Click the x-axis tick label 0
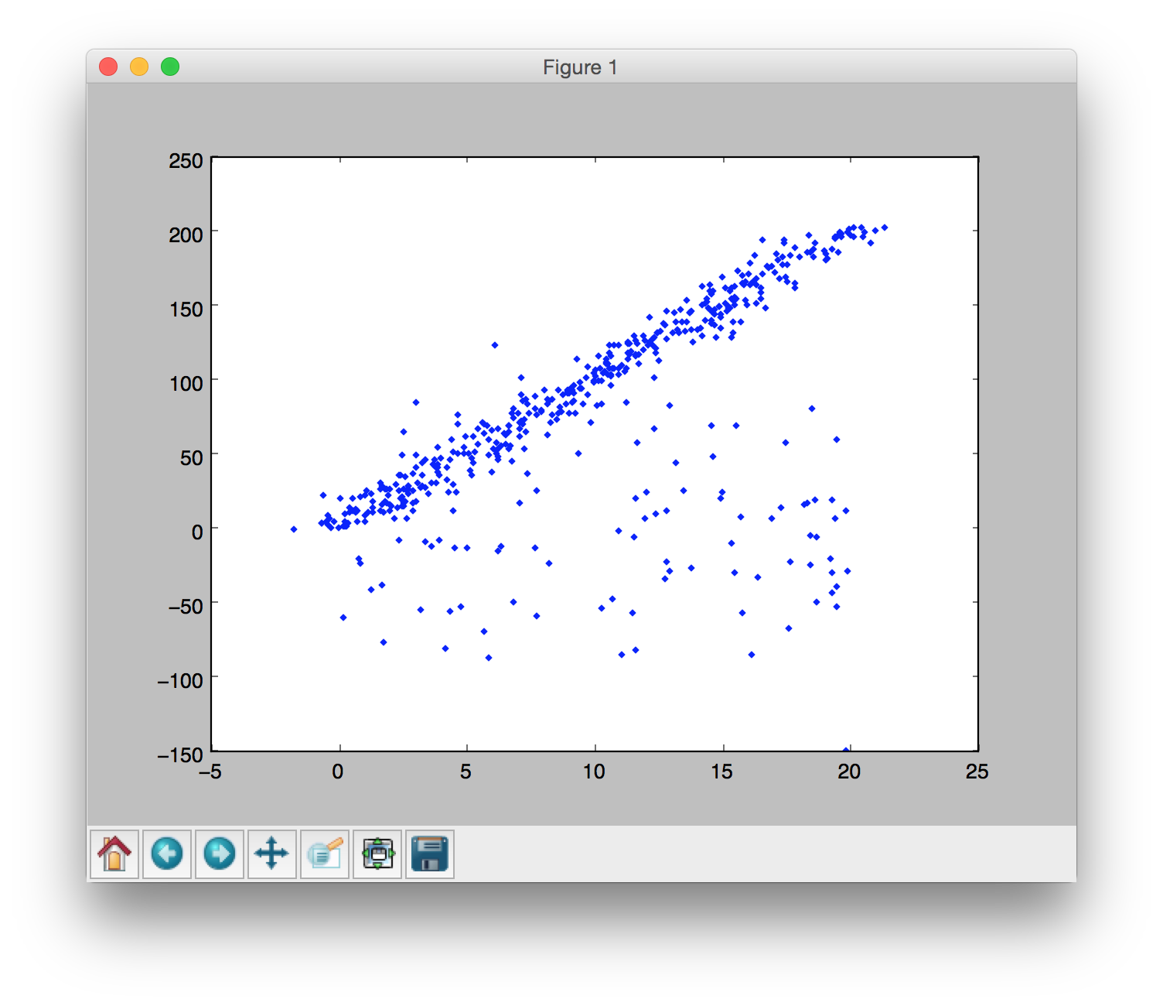Screen dimensions: 1163x1006 [x=338, y=772]
